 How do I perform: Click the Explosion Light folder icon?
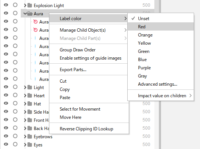tap(30, 5)
